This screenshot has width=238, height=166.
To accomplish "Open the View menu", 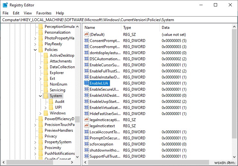I will click(x=28, y=13).
